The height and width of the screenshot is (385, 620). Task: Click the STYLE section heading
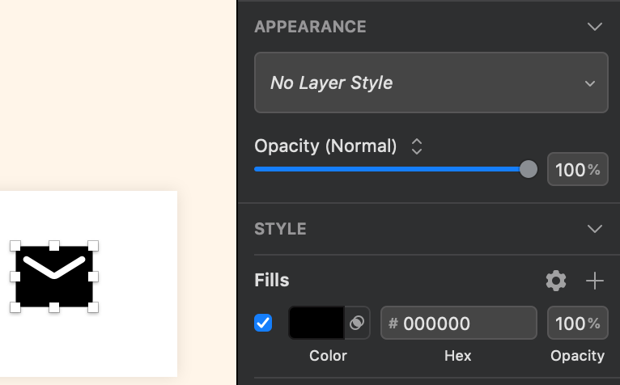[280, 229]
